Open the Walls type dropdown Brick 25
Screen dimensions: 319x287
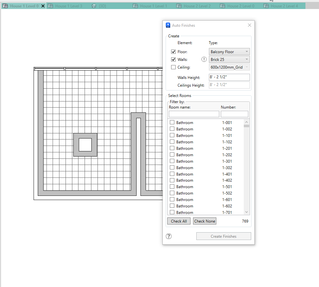pyautogui.click(x=229, y=60)
